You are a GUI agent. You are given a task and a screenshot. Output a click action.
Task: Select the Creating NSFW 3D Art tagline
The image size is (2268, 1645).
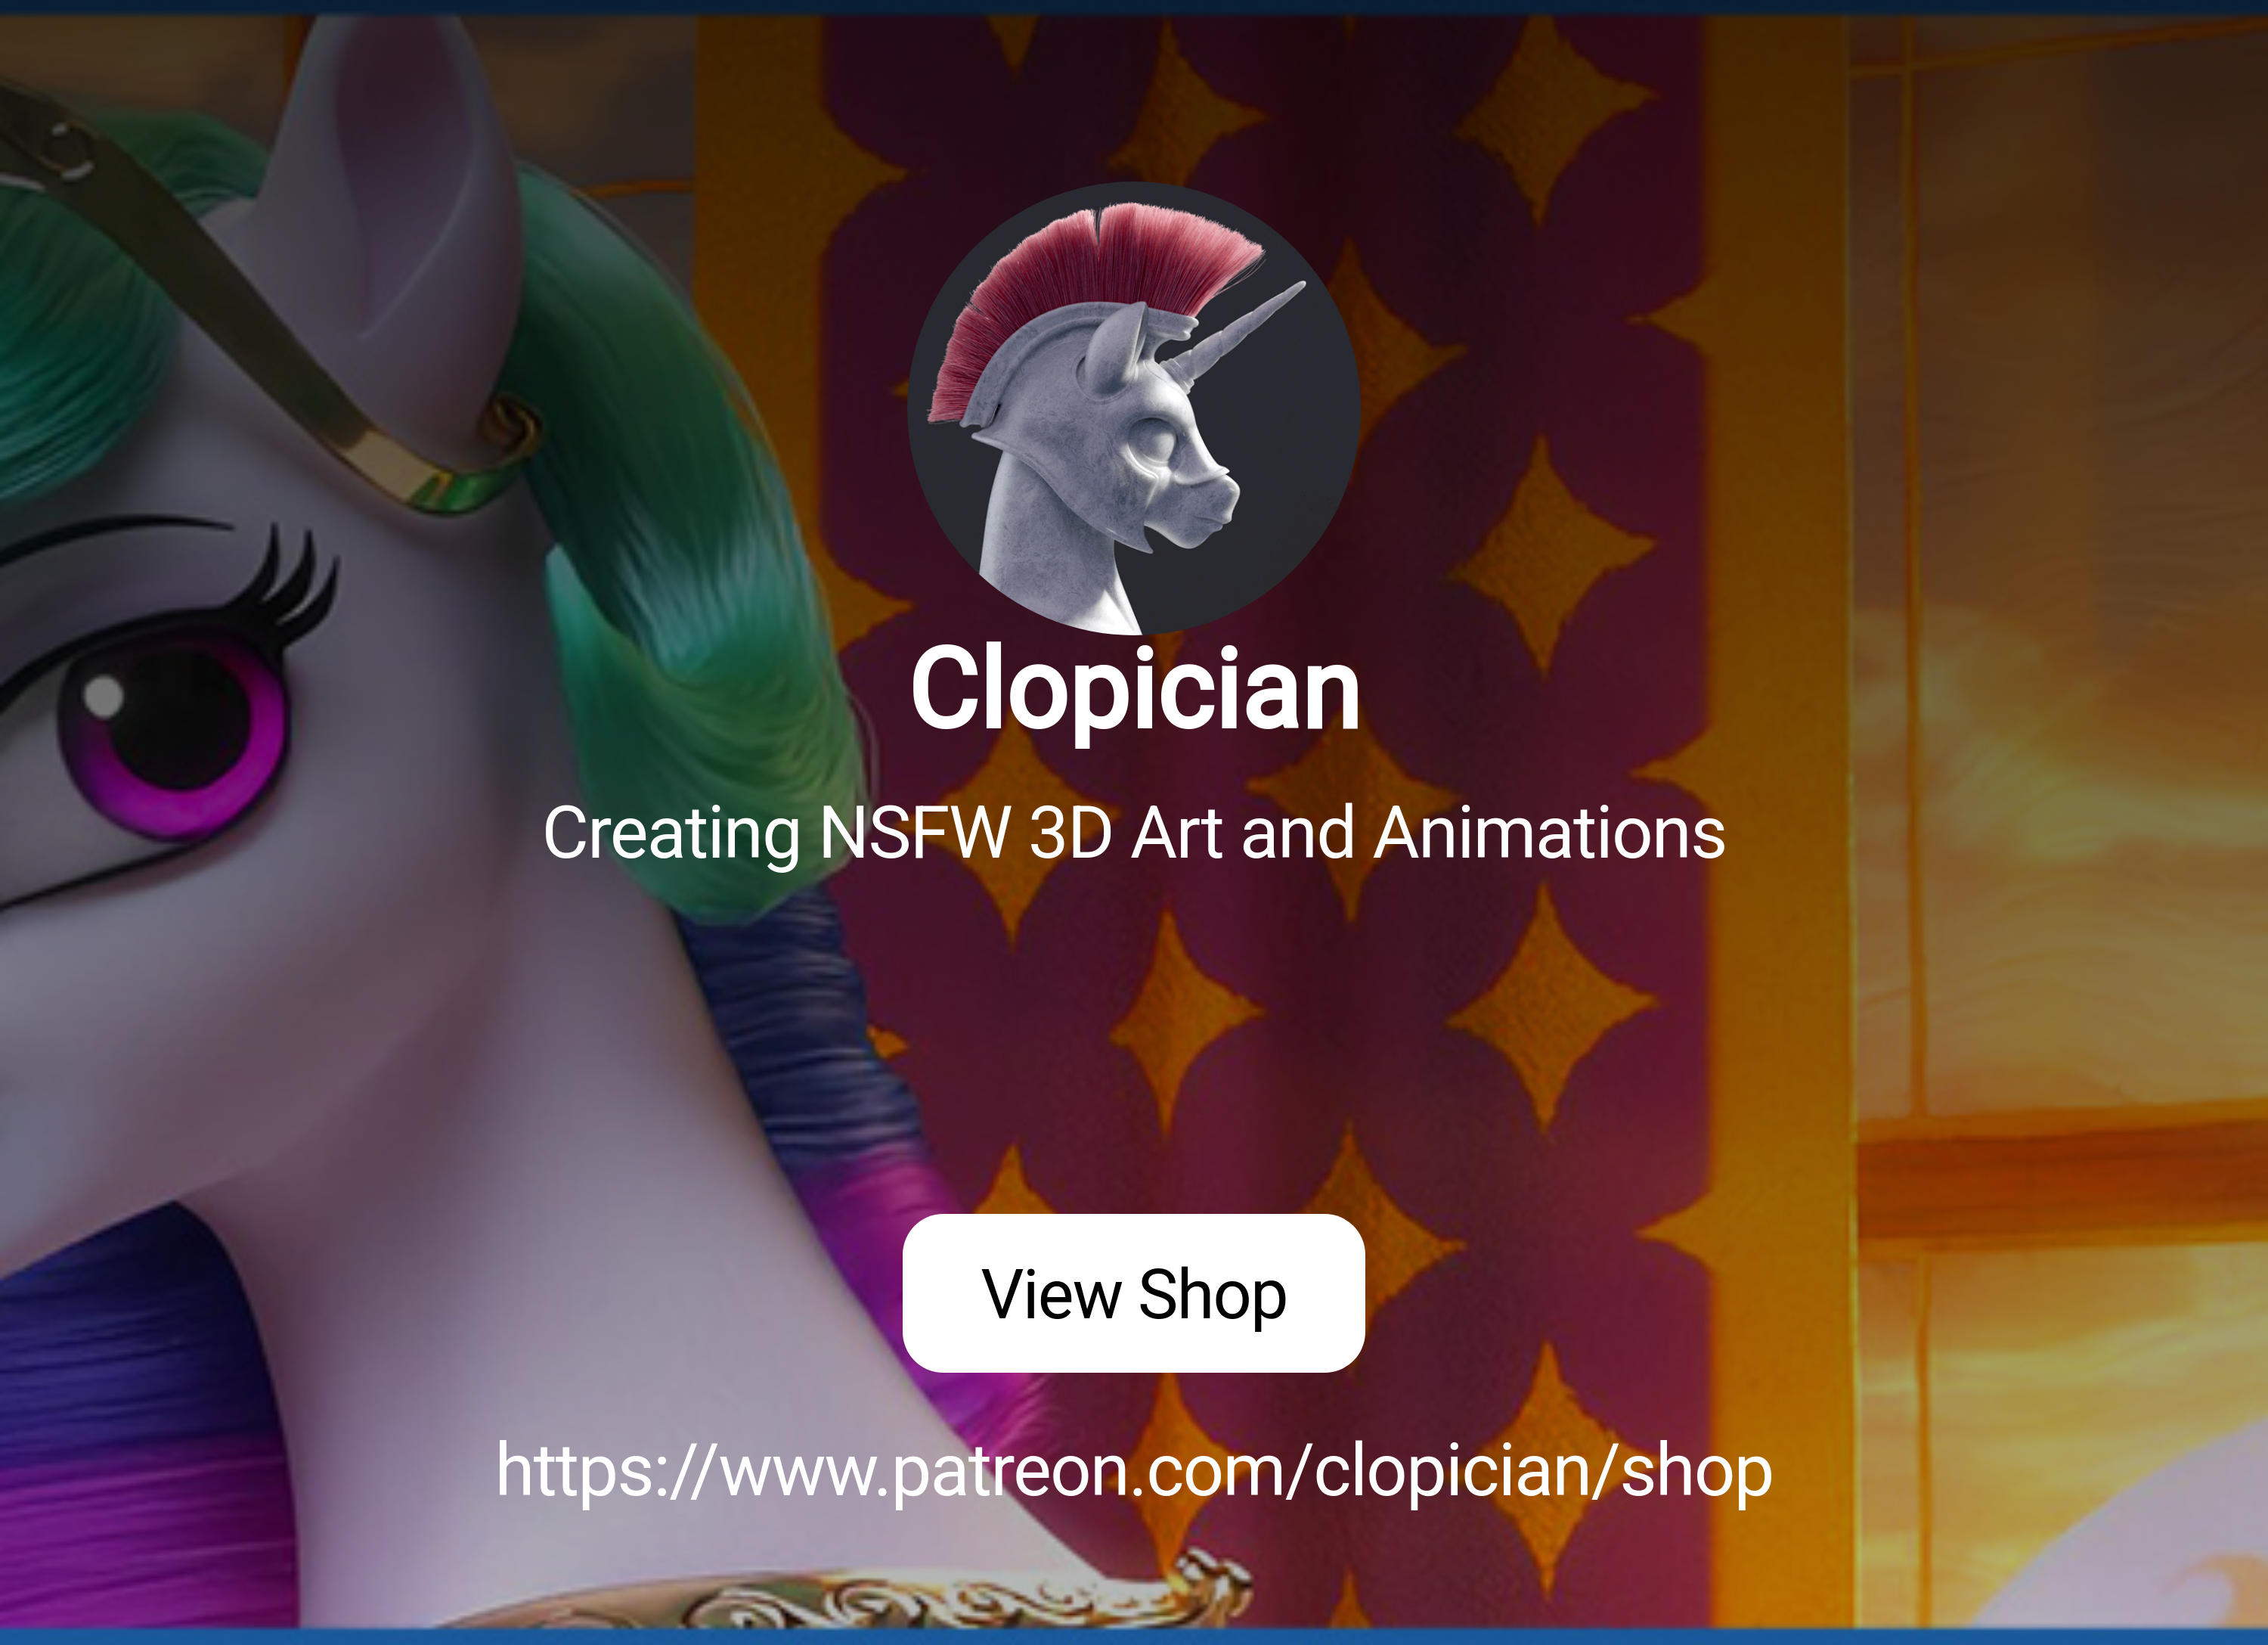[x=1134, y=833]
